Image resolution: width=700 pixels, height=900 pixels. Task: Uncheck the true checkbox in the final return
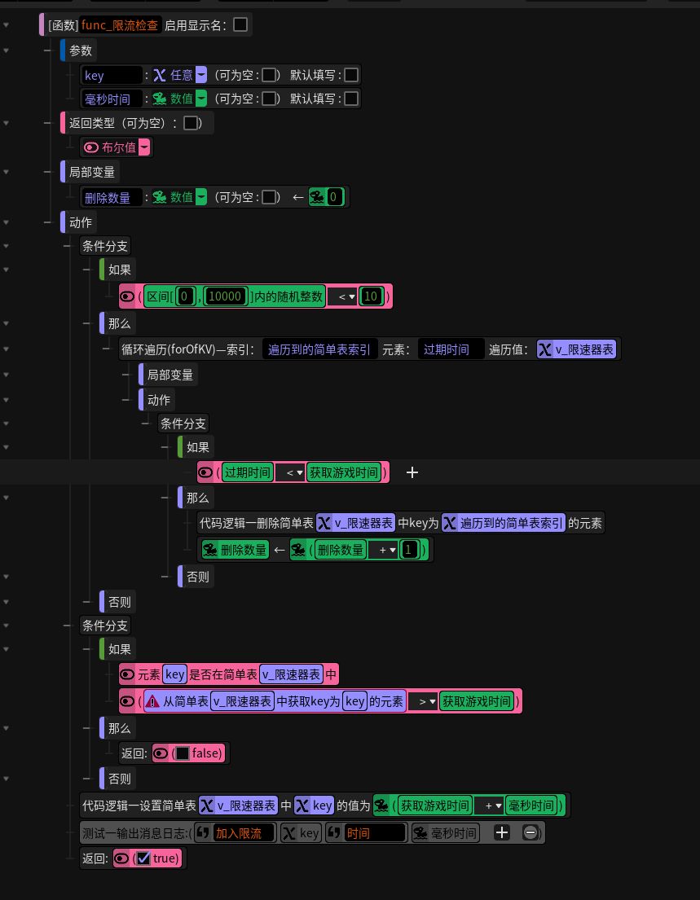tap(143, 858)
